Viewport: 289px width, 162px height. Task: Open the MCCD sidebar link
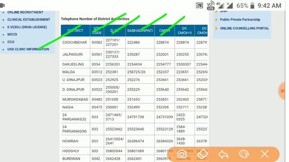tap(12, 34)
